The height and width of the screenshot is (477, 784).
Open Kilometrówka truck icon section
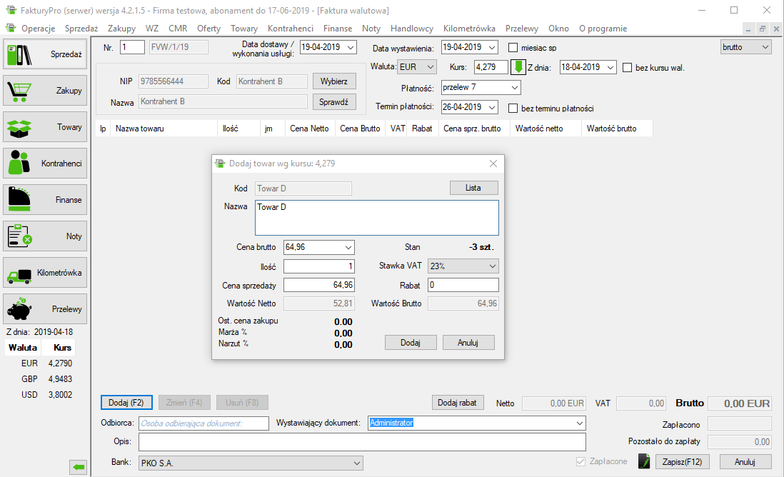click(x=45, y=273)
